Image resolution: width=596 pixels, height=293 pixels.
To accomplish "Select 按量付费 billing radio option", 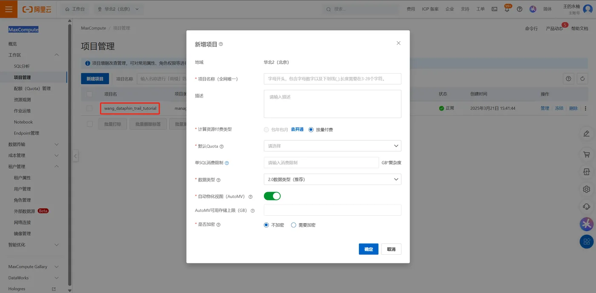I will coord(311,129).
